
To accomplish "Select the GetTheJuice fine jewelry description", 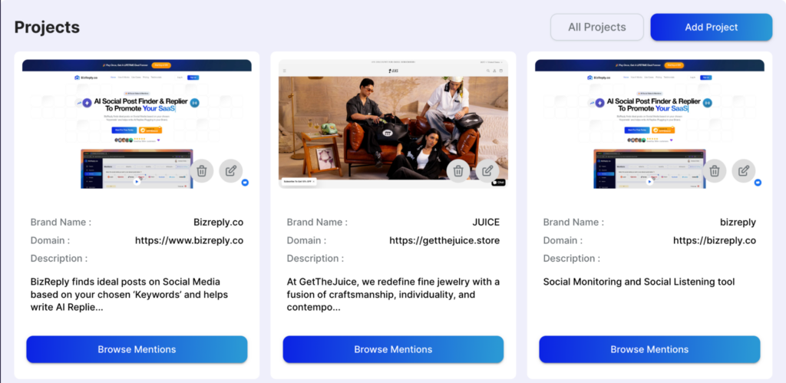I will (x=393, y=295).
